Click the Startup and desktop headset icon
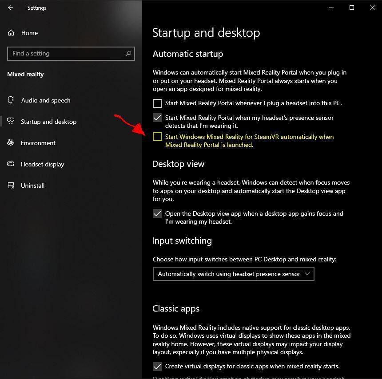 click(11, 121)
